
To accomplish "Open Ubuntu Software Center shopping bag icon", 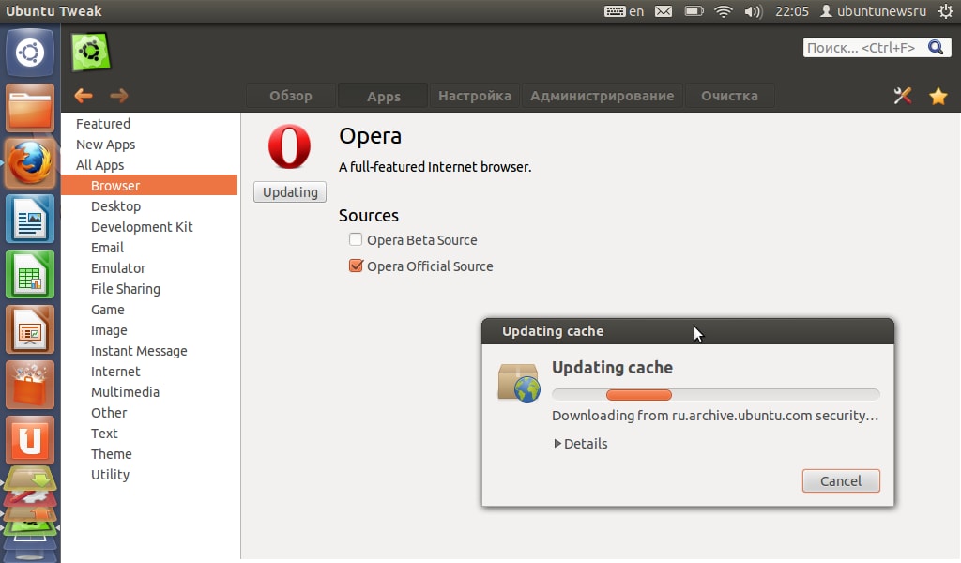I will pos(29,385).
